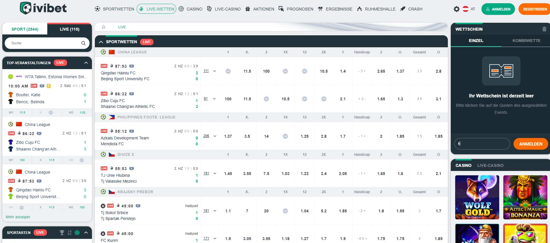Click orange Anmelden button in bet slip
This screenshot has width=550, height=243.
click(530, 144)
